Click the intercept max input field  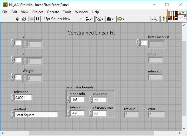pos(100,113)
